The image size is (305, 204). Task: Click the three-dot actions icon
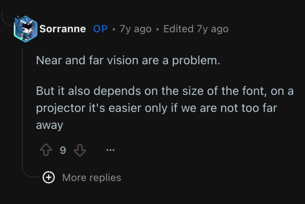click(111, 150)
